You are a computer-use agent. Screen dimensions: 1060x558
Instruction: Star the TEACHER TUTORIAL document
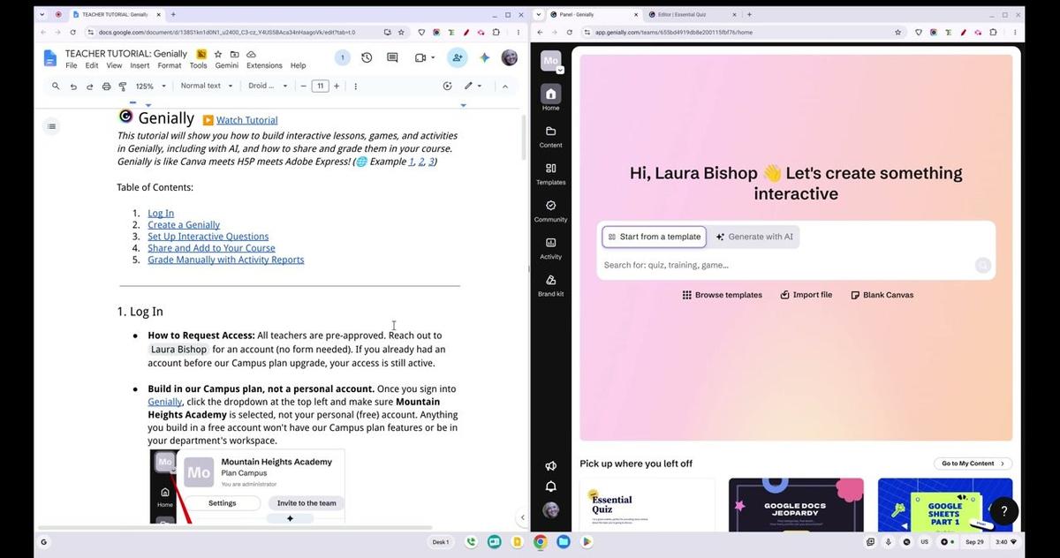[218, 54]
